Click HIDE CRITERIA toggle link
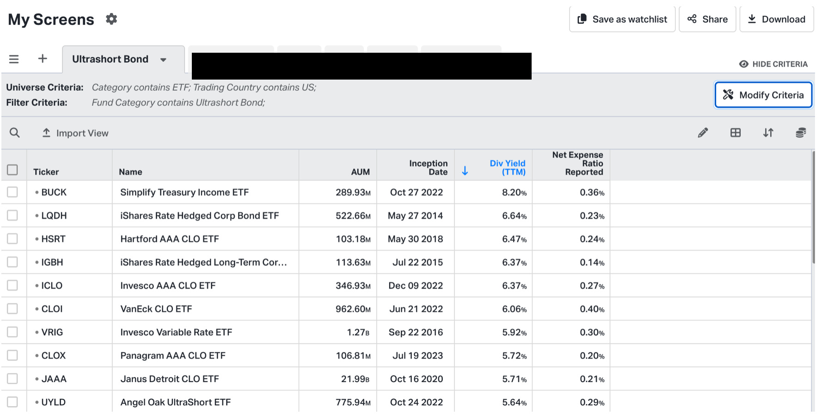 pyautogui.click(x=773, y=64)
